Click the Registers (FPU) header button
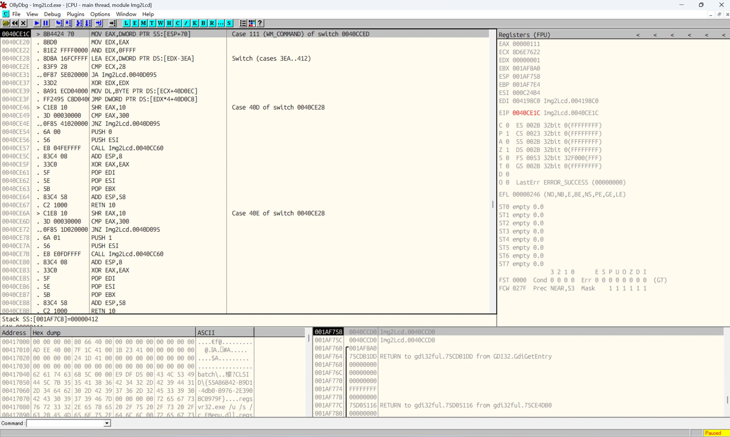730x437 pixels. [524, 35]
